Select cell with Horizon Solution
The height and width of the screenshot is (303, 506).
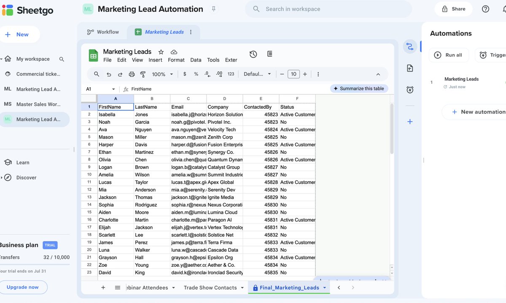(225, 115)
